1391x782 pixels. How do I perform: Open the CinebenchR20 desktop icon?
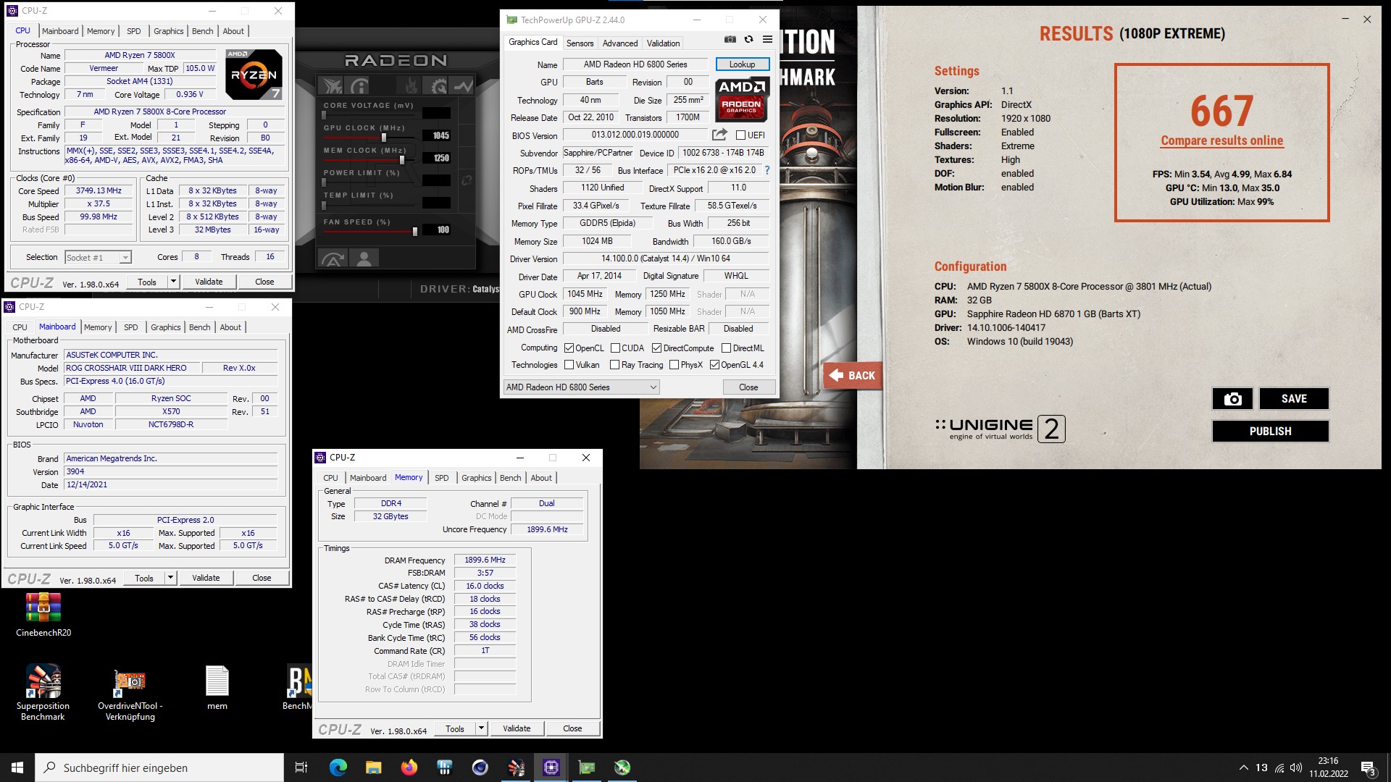pyautogui.click(x=43, y=615)
